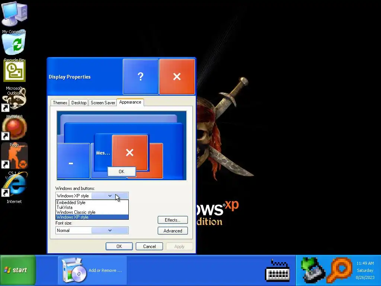Launch MyPal 68 browser shortcut
The height and width of the screenshot is (286, 381).
(x=14, y=100)
